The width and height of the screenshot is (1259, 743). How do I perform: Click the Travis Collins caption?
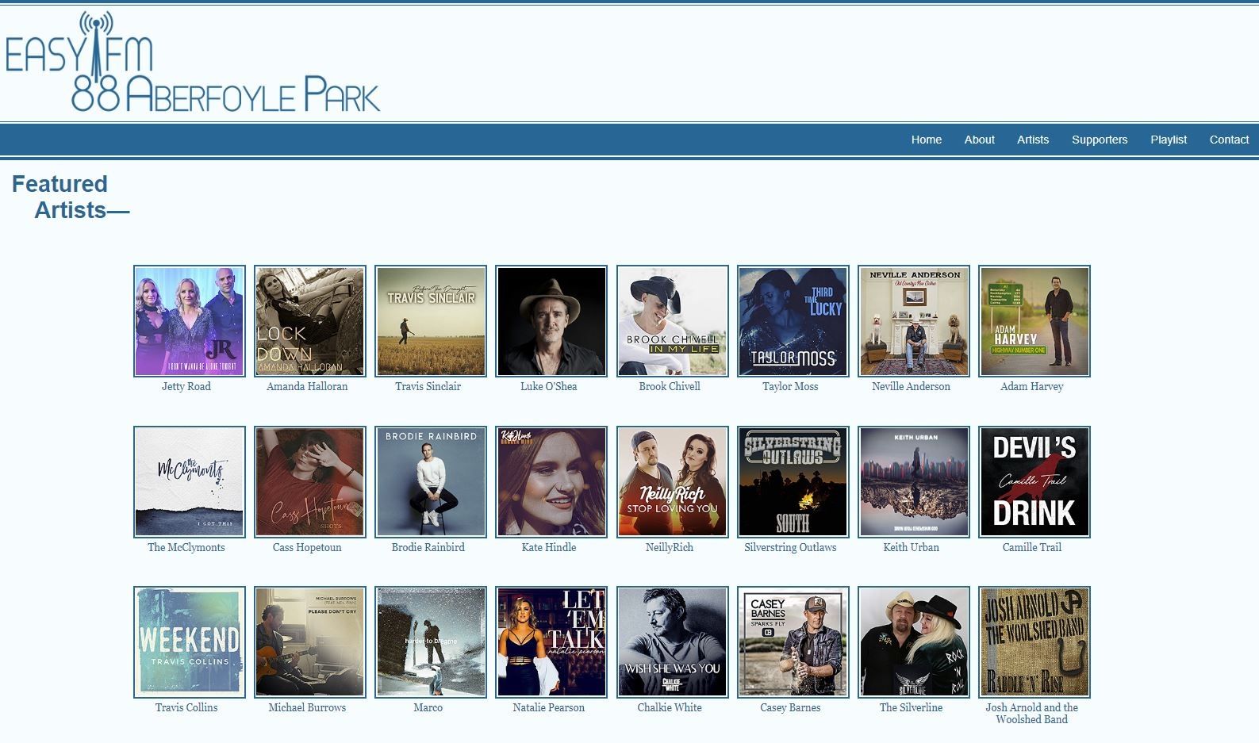186,707
